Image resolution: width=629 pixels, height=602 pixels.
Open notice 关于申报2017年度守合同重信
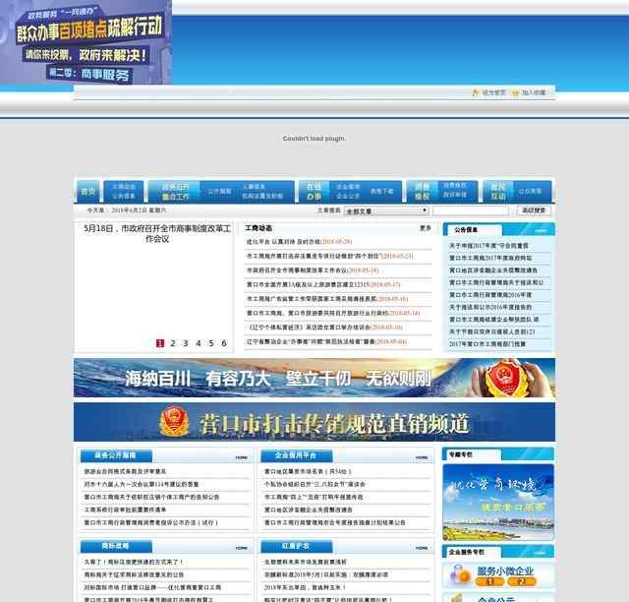coord(488,246)
